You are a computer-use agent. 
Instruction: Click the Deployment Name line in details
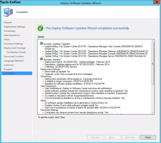[77, 62]
